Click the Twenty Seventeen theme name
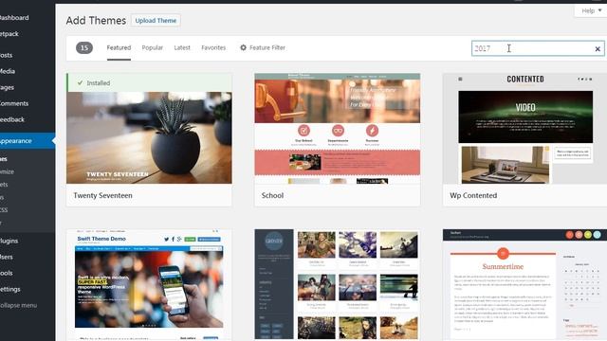Viewport: 607px width, 341px height. pyautogui.click(x=103, y=196)
